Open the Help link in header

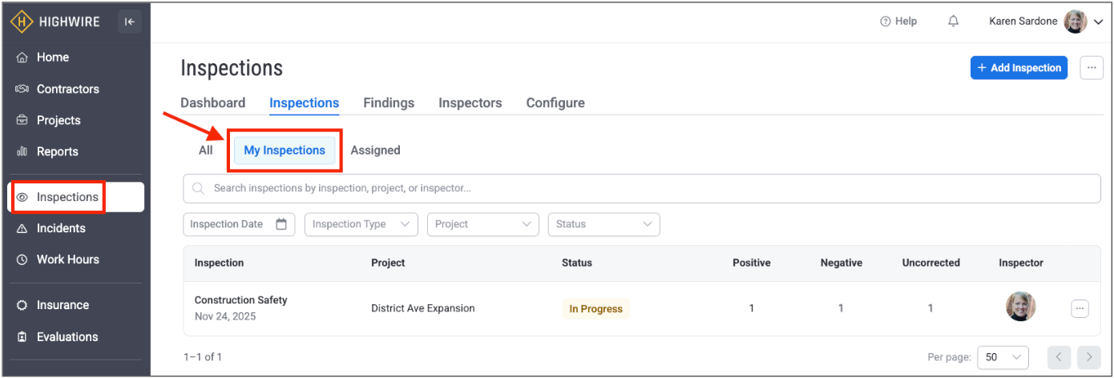[898, 22]
